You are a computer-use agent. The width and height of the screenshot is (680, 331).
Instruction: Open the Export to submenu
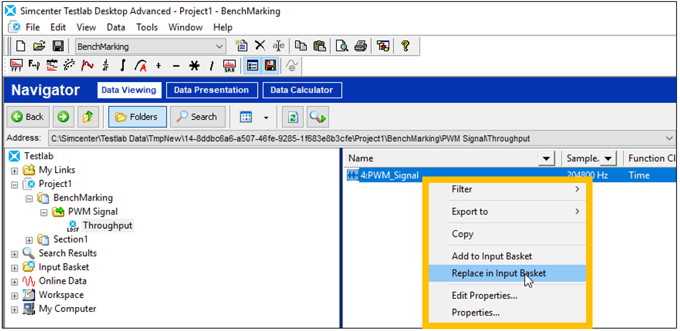tap(507, 211)
